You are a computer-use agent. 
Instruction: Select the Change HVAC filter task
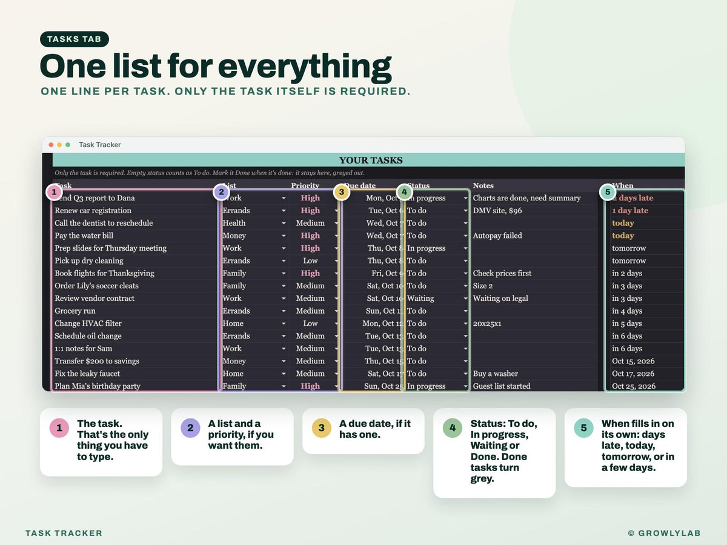click(135, 324)
